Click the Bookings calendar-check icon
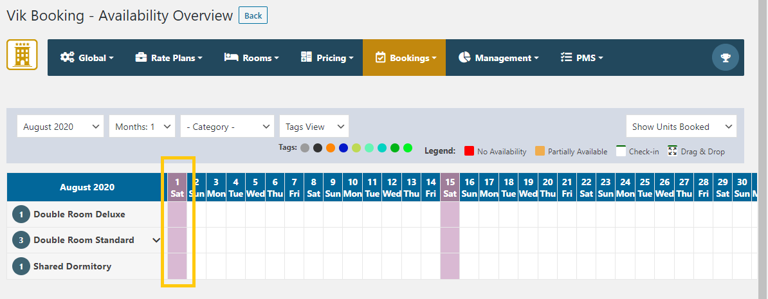The width and height of the screenshot is (768, 299). [x=380, y=58]
